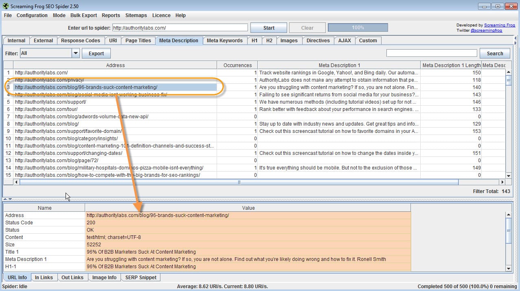This screenshot has width=520, height=291.
Task: Click the URL Info pane vertical scrollbar thumb
Action: coord(509,231)
